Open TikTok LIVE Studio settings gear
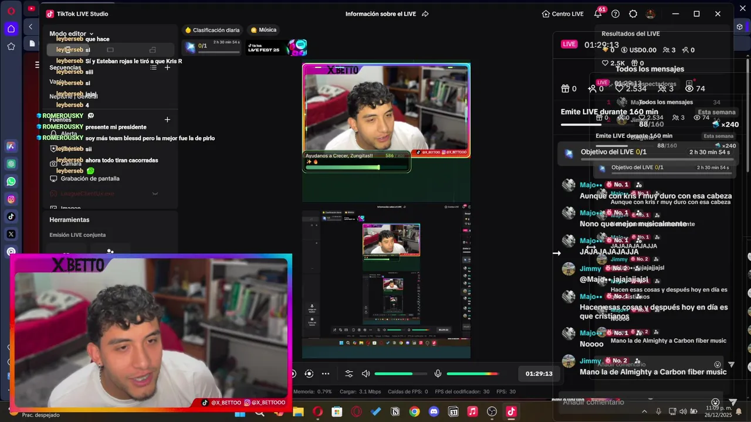 click(633, 13)
